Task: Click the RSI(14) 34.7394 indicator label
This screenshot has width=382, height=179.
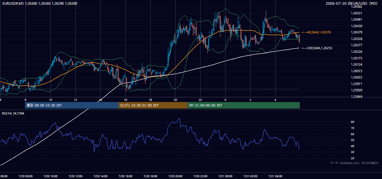Action: click(x=13, y=113)
